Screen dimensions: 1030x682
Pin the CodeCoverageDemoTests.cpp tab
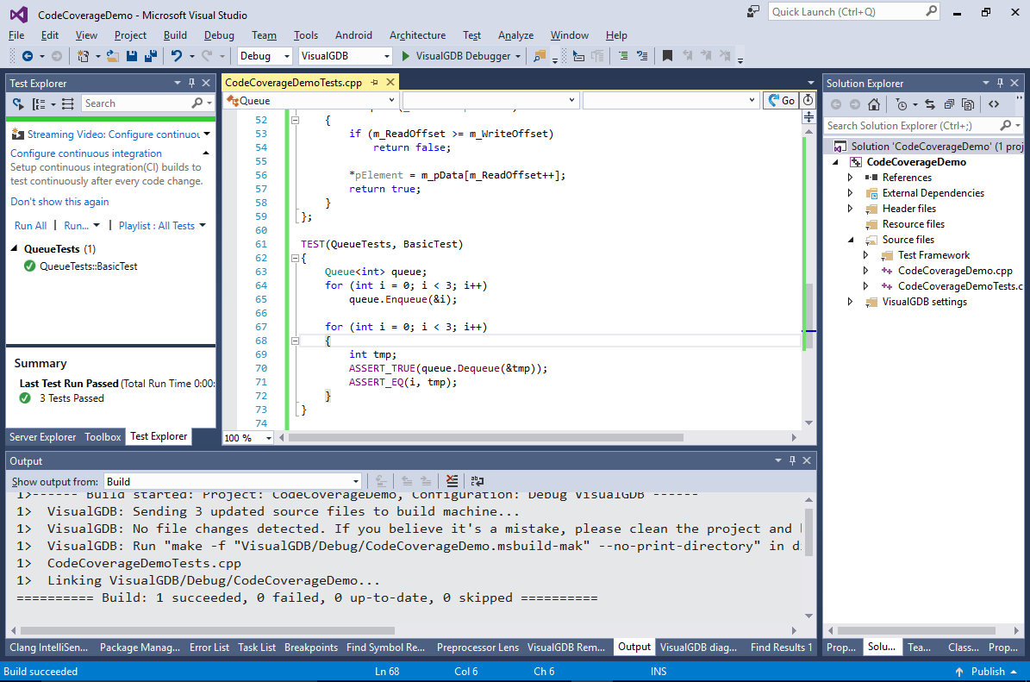click(374, 82)
